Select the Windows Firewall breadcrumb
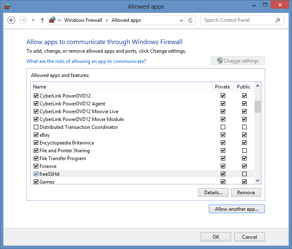The image size is (292, 249). (83, 20)
